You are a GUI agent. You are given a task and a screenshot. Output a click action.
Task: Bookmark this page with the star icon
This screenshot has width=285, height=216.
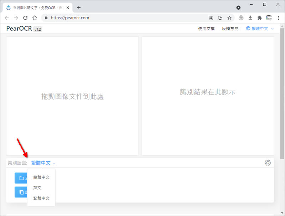click(229, 18)
